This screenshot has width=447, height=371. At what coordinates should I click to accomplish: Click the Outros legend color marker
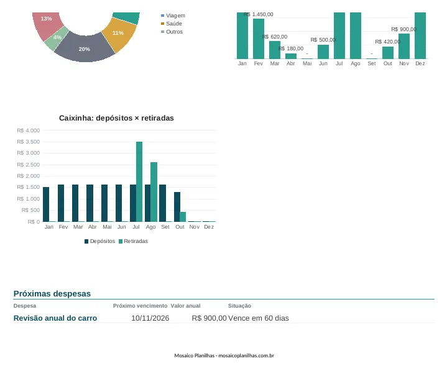162,32
